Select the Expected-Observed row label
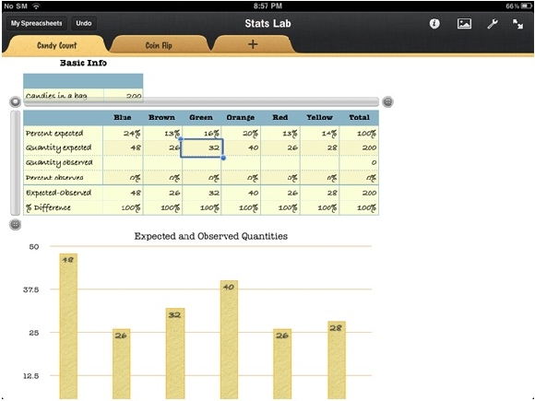Image resolution: width=535 pixels, height=401 pixels. (63, 193)
